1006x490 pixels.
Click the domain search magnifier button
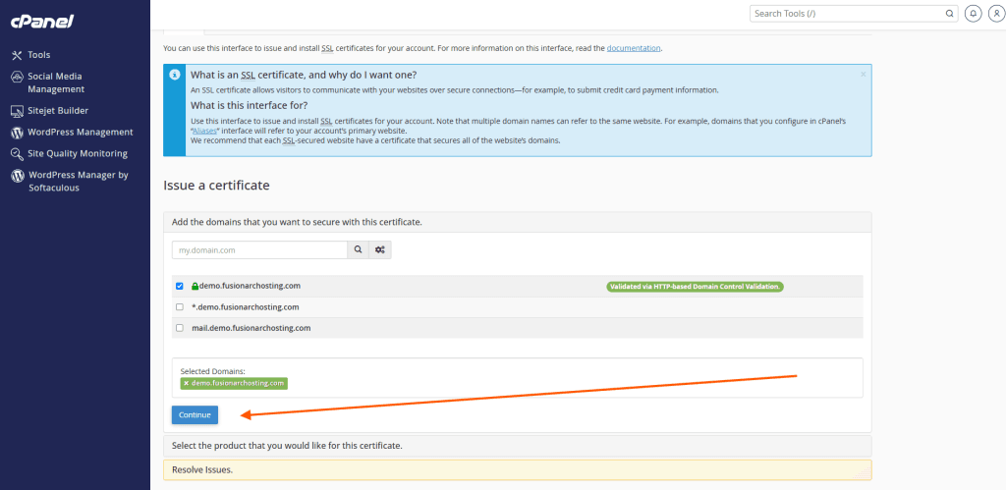(358, 250)
